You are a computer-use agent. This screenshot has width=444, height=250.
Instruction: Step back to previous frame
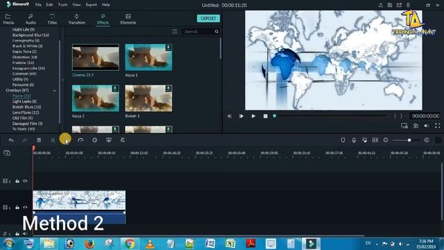click(x=229, y=116)
